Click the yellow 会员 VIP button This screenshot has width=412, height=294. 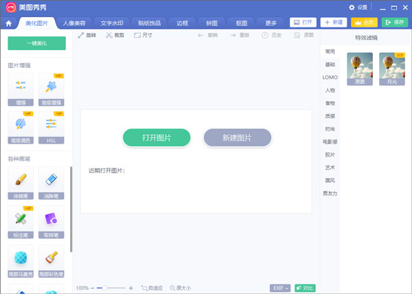point(364,23)
